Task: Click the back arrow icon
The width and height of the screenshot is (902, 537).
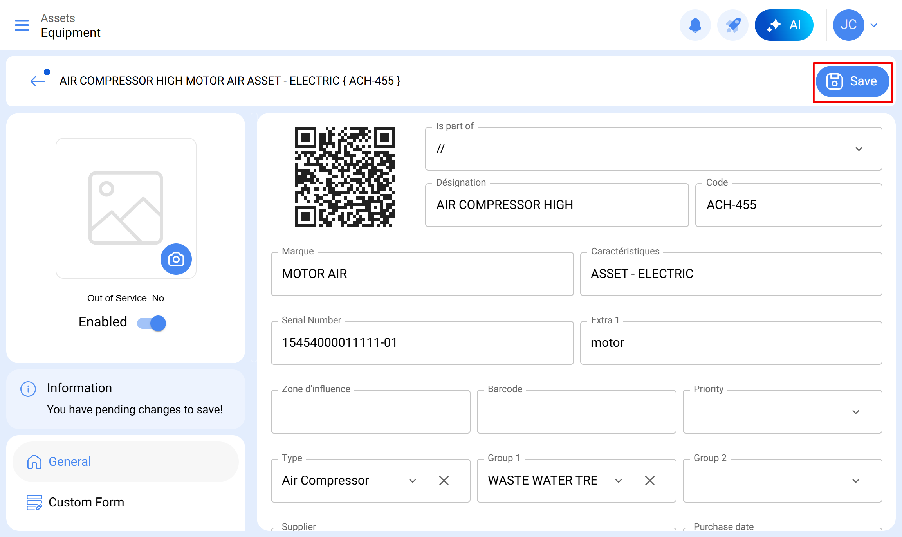Action: [x=38, y=81]
